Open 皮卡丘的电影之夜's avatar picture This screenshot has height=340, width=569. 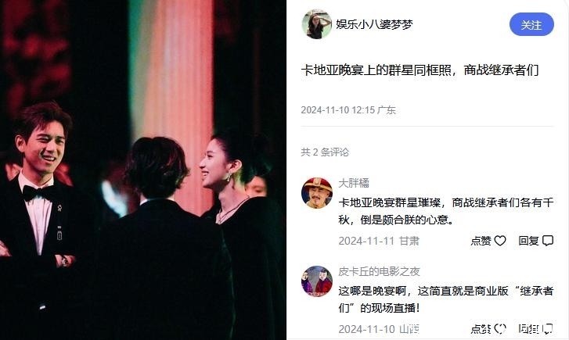pos(317,281)
